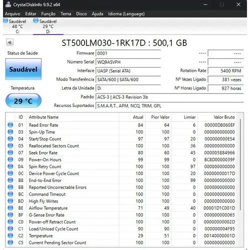
Task: Open the Arquivo menu
Action: (12, 14)
